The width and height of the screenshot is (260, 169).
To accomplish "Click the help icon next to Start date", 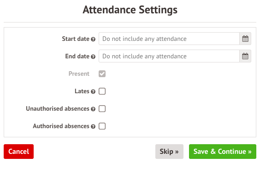I will click(x=93, y=39).
